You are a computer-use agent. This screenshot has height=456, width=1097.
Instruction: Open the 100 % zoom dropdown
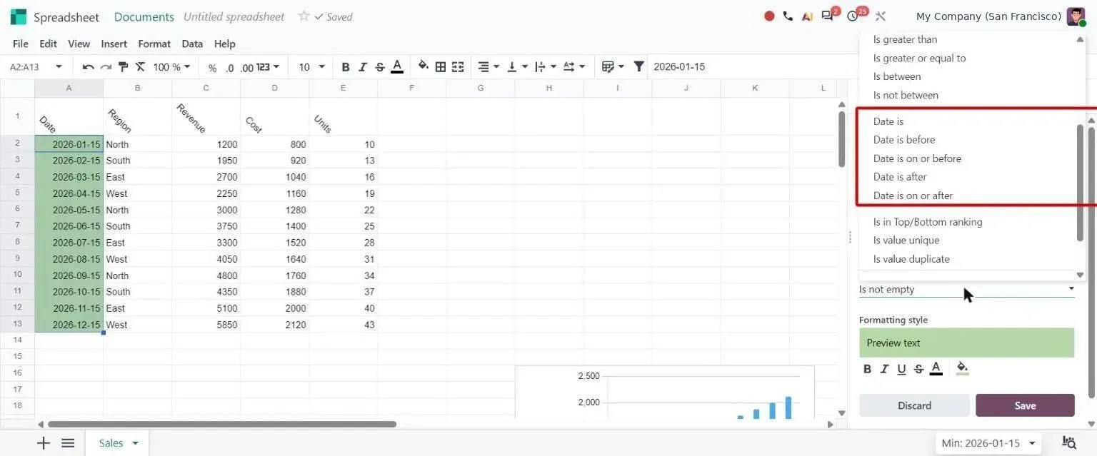[172, 67]
